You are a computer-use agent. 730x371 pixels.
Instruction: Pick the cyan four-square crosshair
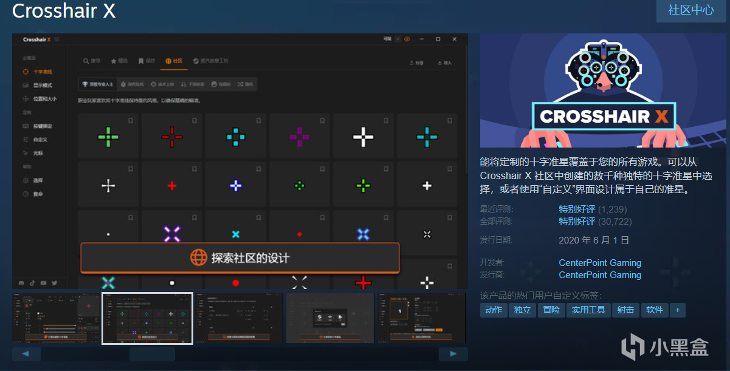click(236, 137)
